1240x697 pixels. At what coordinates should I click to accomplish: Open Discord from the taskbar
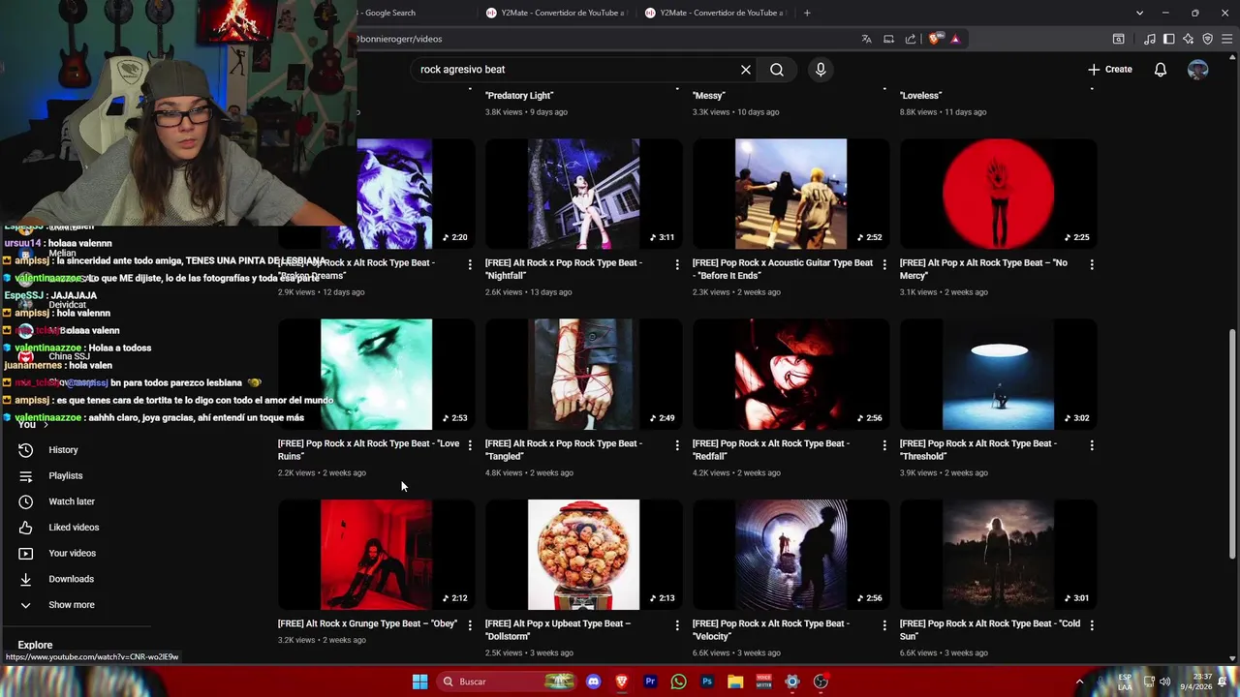(x=593, y=682)
